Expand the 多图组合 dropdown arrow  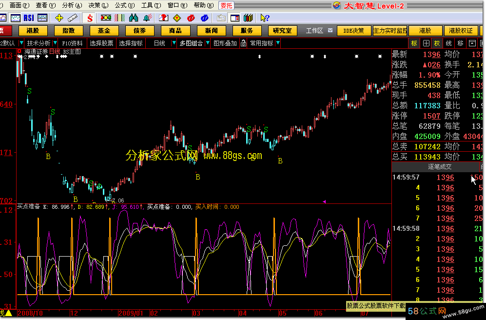pos(208,43)
